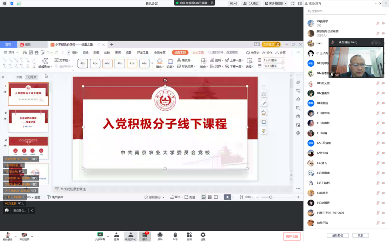
Task: Select 106彭艾雪 in members list
Action: (x=323, y=83)
